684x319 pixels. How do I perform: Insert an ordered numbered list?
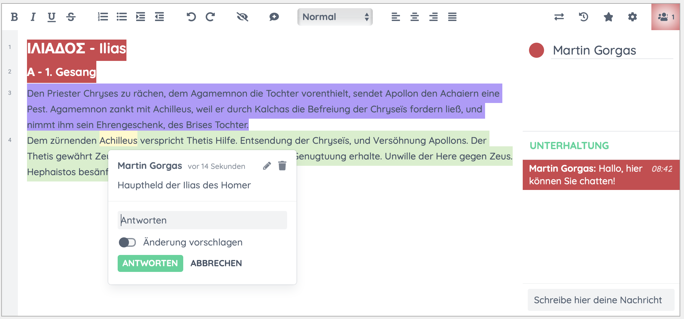coord(103,17)
